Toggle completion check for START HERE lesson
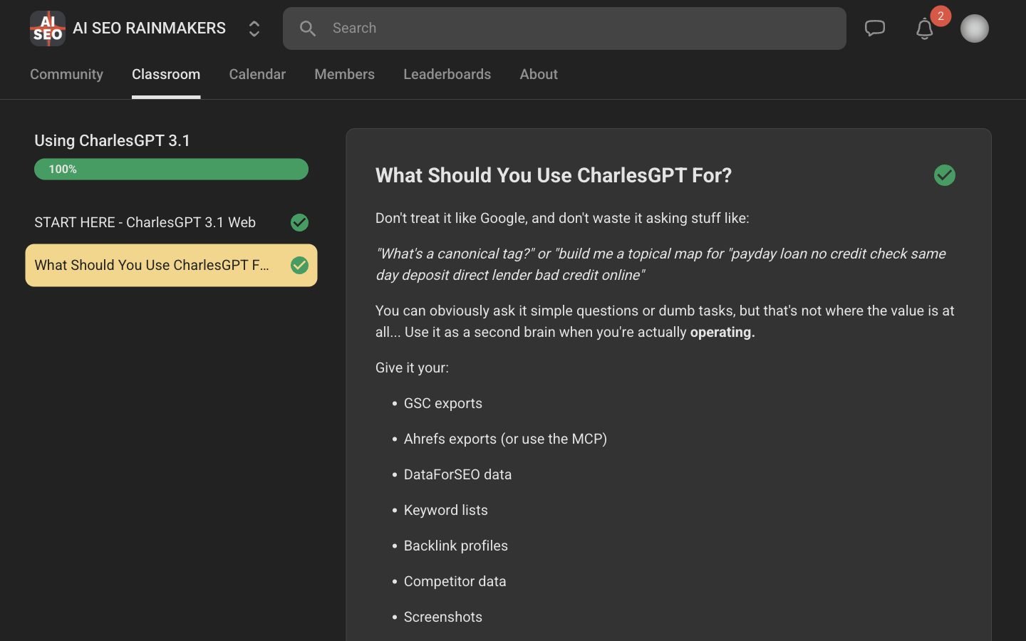Image resolution: width=1026 pixels, height=641 pixels. point(300,222)
